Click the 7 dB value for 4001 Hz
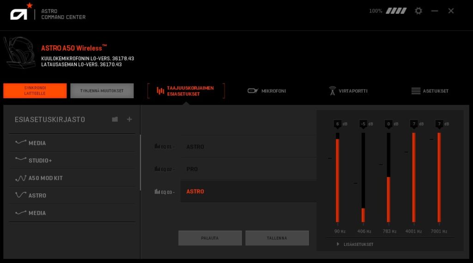Screen dimensions: 473x263 pos(414,124)
